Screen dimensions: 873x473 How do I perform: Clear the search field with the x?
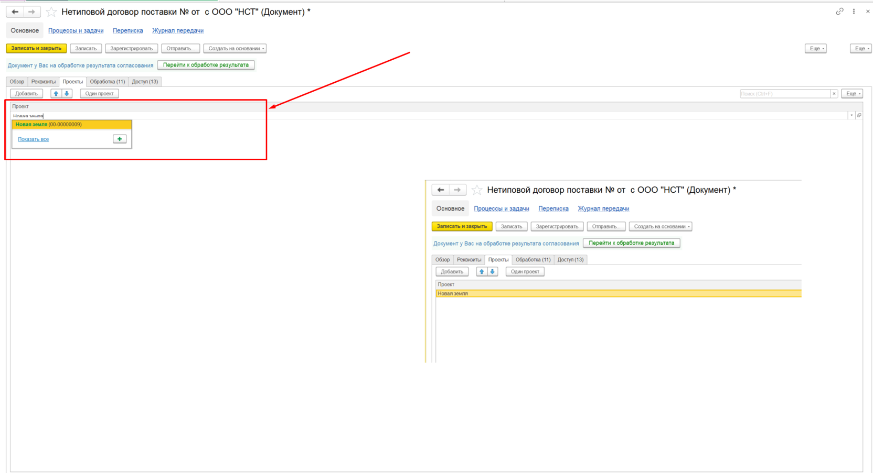[834, 94]
